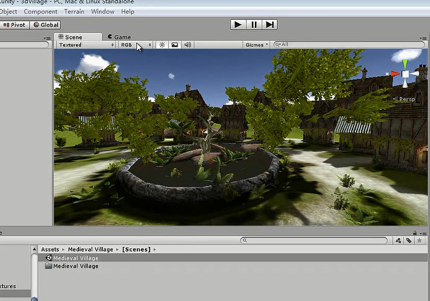
Task: Switch to the Scene tab
Action: [77, 37]
